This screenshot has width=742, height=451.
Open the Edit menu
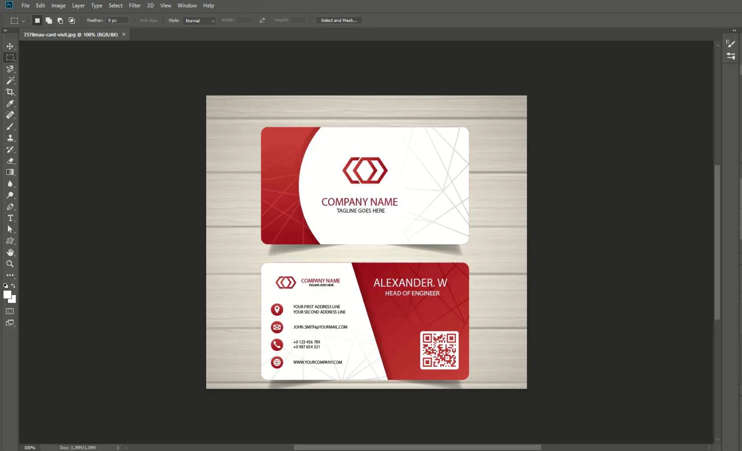[x=41, y=5]
